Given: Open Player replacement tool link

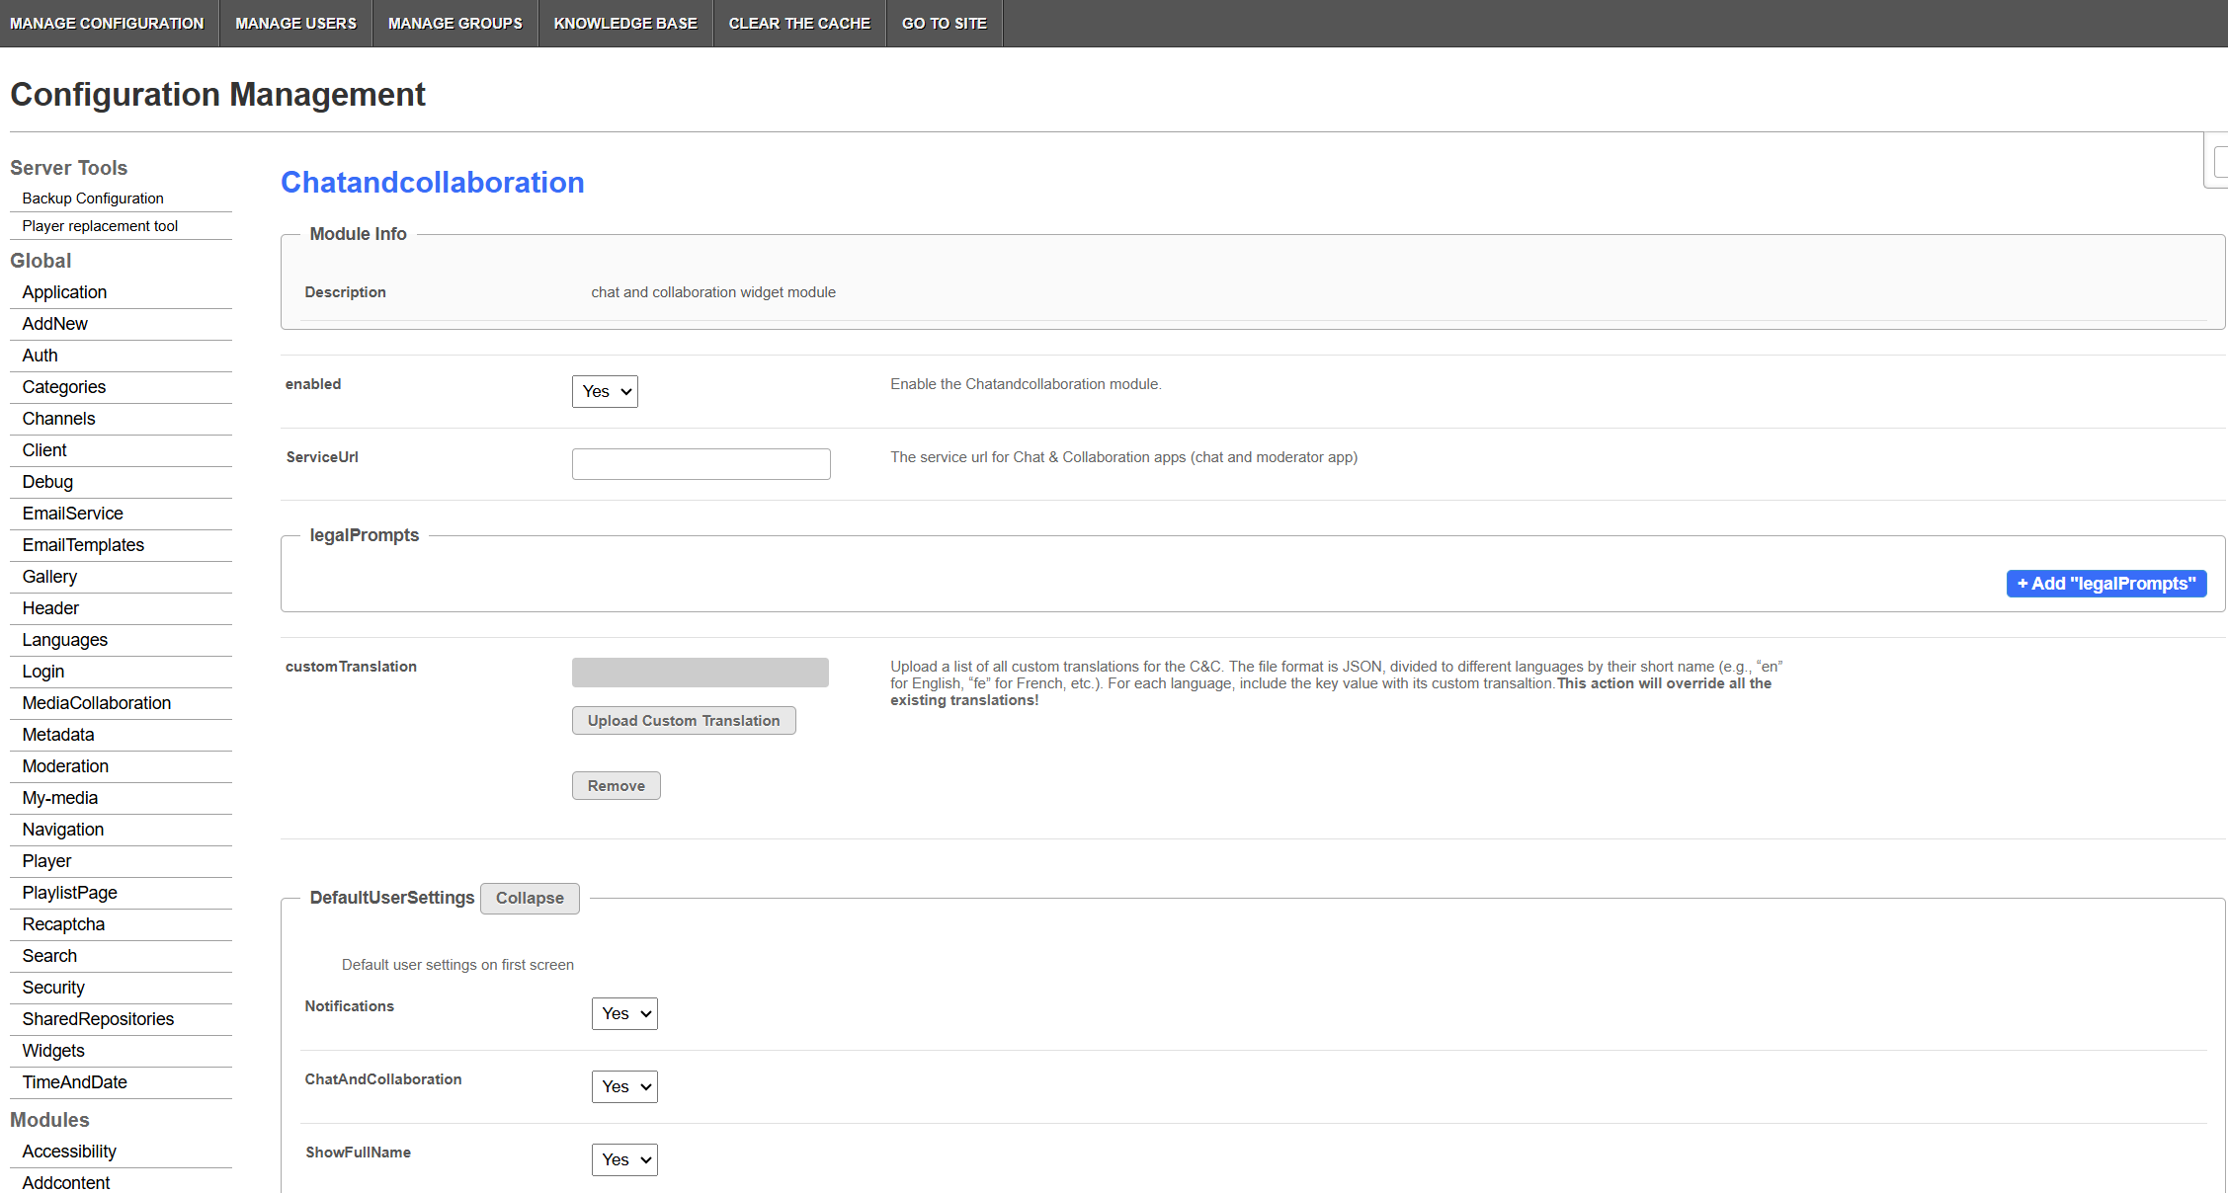Looking at the screenshot, I should click(x=100, y=226).
